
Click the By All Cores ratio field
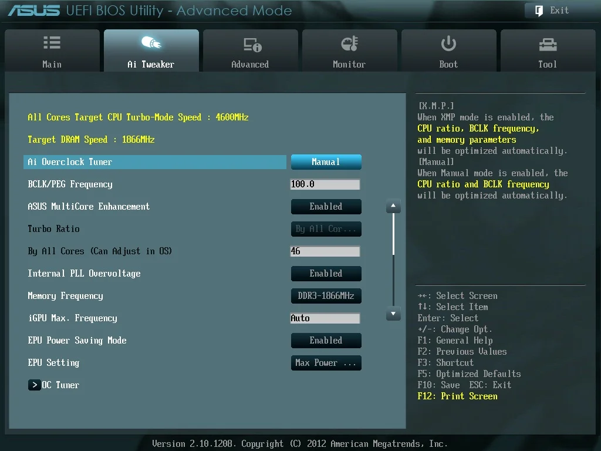[x=325, y=251]
